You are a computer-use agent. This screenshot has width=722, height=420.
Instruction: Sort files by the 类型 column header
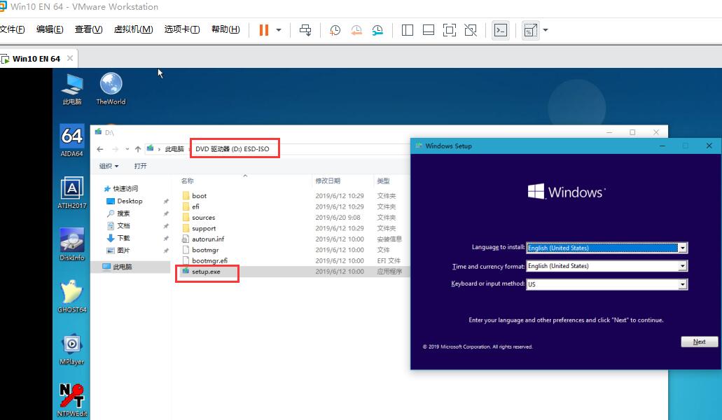coord(383,181)
